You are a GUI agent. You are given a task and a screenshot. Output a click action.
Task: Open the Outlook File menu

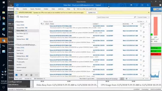(17, 9)
